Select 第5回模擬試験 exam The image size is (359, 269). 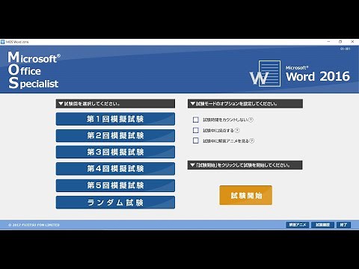(115, 185)
